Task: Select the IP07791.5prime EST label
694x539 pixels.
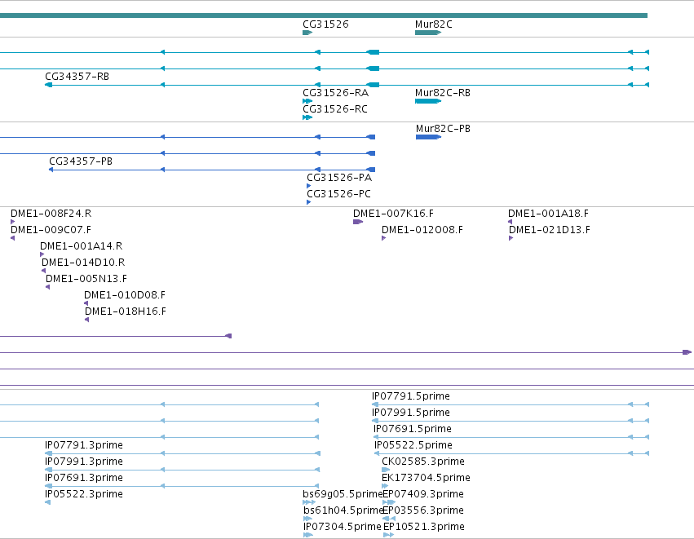Action: [x=411, y=396]
